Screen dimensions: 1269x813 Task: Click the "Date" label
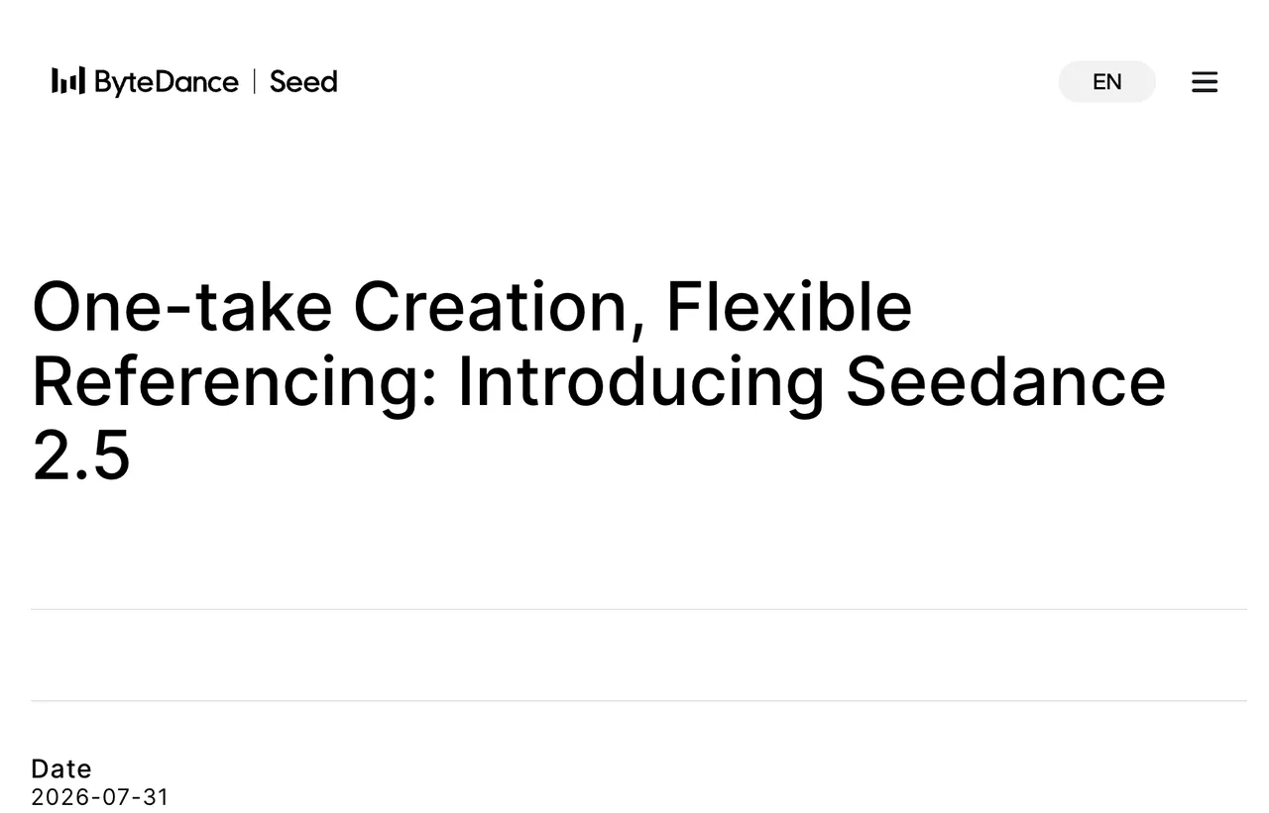(61, 768)
